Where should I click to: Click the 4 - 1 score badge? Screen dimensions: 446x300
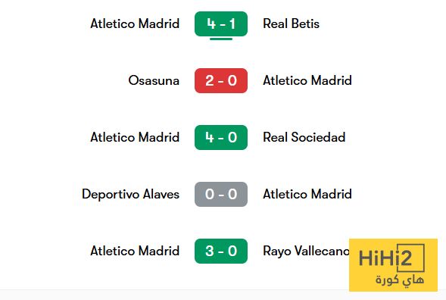pos(221,23)
